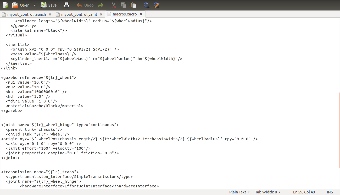Click the parent link="chassis" line
This screenshot has height=195, width=340.
34,129
